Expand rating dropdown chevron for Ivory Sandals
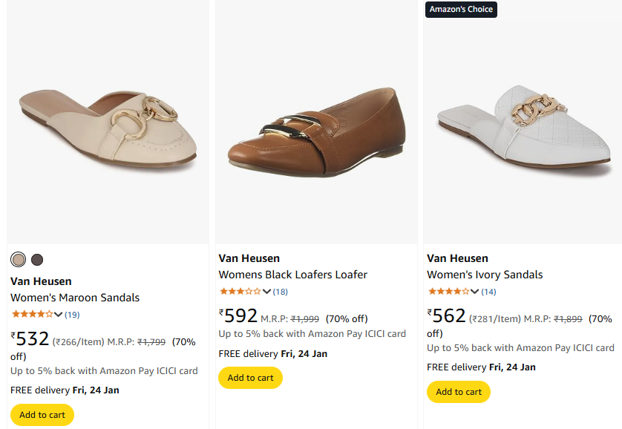The height and width of the screenshot is (429, 622). [x=476, y=292]
